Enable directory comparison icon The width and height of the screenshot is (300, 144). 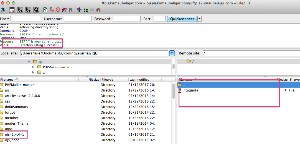click(x=86, y=10)
